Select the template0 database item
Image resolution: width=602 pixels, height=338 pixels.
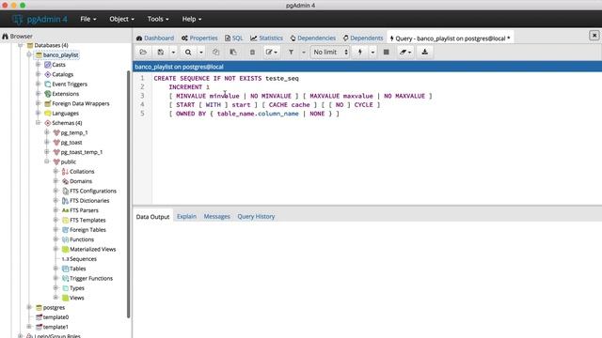(55, 317)
